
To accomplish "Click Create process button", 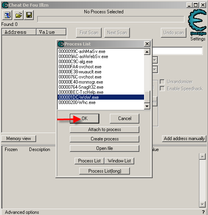I will click(104, 139).
